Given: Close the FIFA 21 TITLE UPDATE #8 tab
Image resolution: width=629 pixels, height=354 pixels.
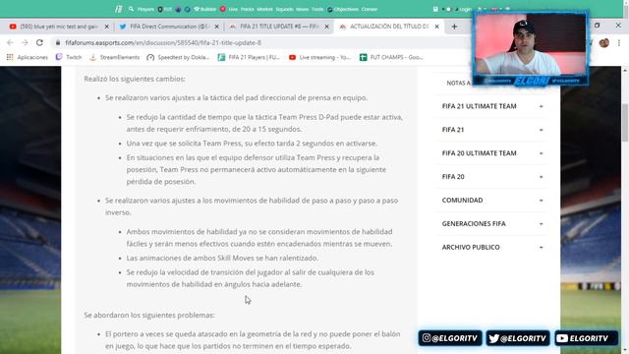Looking at the screenshot, I should (327, 27).
